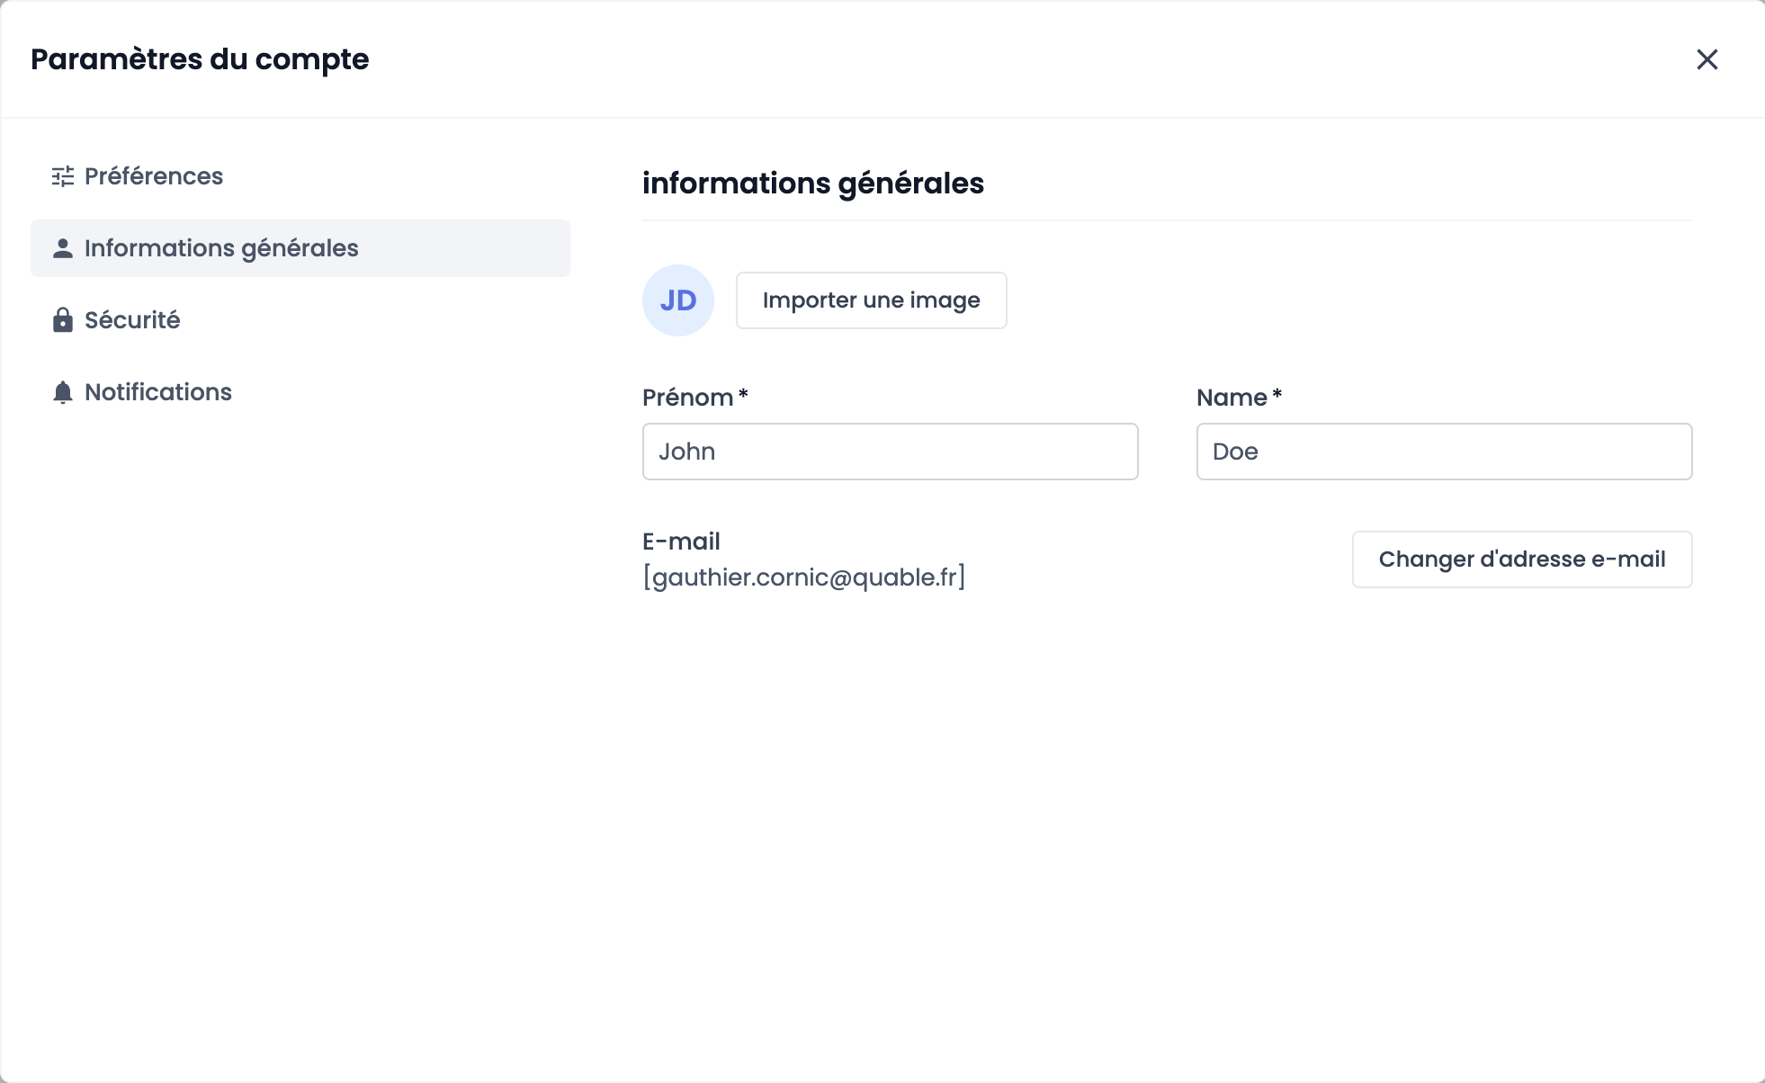1765x1083 pixels.
Task: Focus the Name field containing Doe
Action: coord(1444,452)
